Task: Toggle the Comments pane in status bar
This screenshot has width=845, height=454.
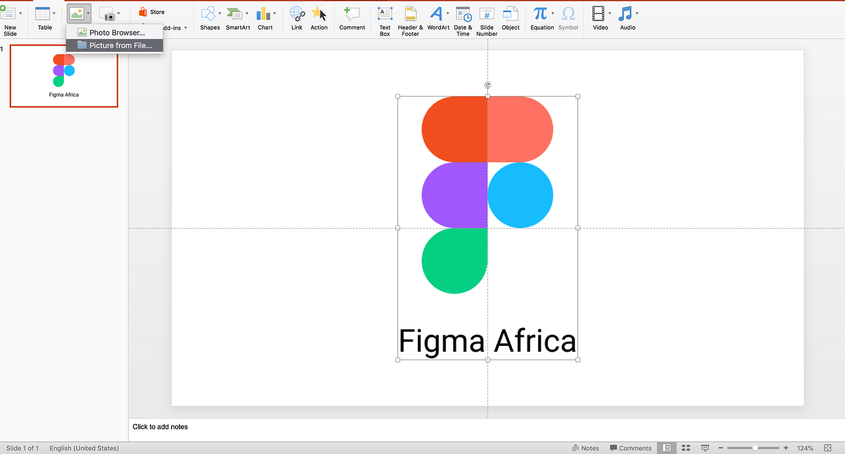Action: pyautogui.click(x=631, y=448)
